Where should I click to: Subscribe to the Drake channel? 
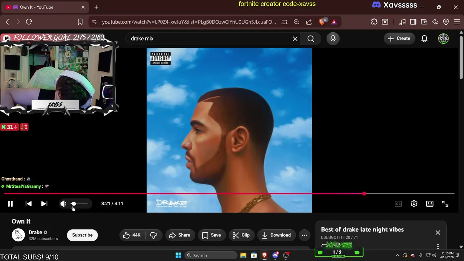tap(82, 235)
